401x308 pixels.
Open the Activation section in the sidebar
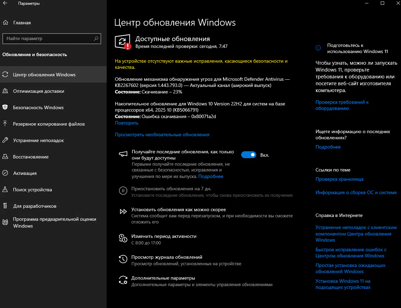pos(25,173)
